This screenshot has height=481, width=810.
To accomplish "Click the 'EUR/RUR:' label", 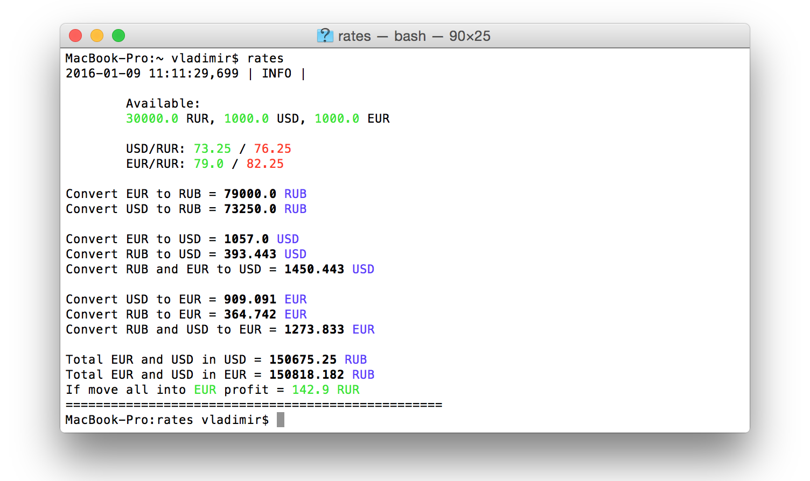I will [x=156, y=164].
